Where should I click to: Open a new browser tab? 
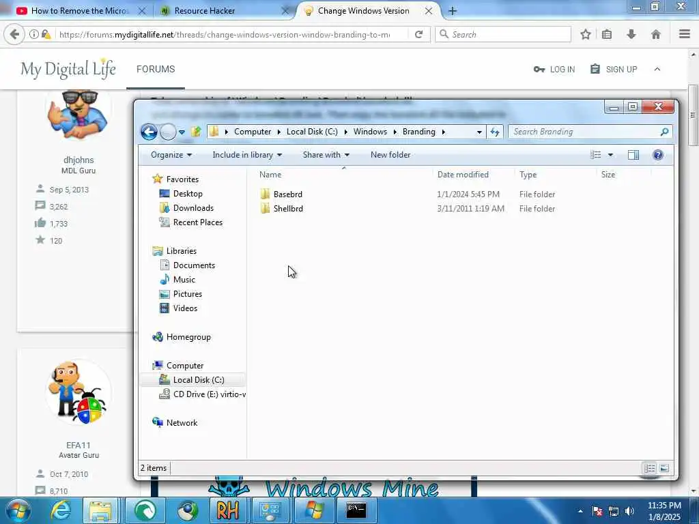click(453, 11)
